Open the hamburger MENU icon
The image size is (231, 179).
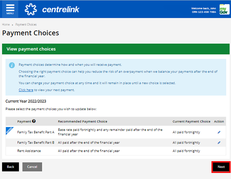10,9
